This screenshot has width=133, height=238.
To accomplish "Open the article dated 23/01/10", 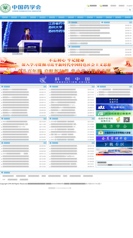I will coord(63,90).
